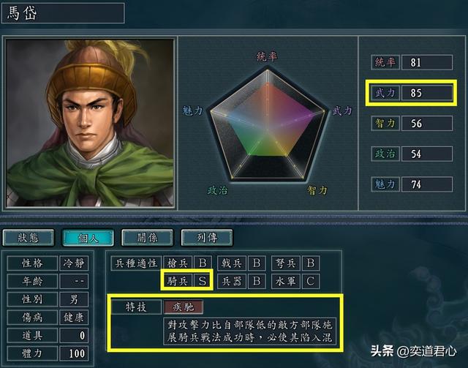Click the 魅力 stat value 74

click(x=427, y=184)
